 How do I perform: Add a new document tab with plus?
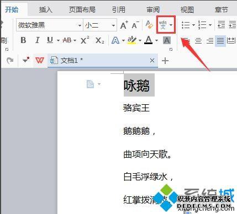click(165, 61)
